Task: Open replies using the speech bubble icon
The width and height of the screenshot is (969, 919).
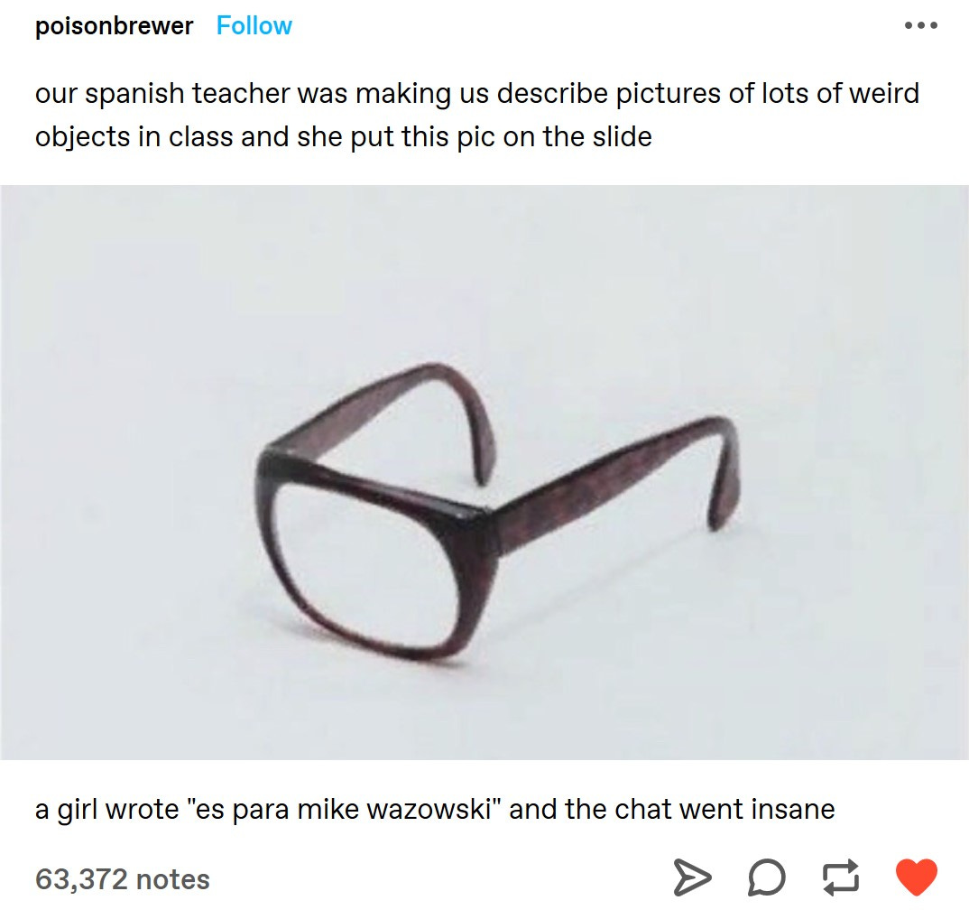Action: (x=766, y=877)
